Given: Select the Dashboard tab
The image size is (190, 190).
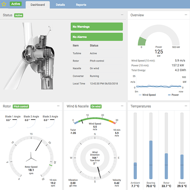Looking at the screenshot, I should pos(38,5).
